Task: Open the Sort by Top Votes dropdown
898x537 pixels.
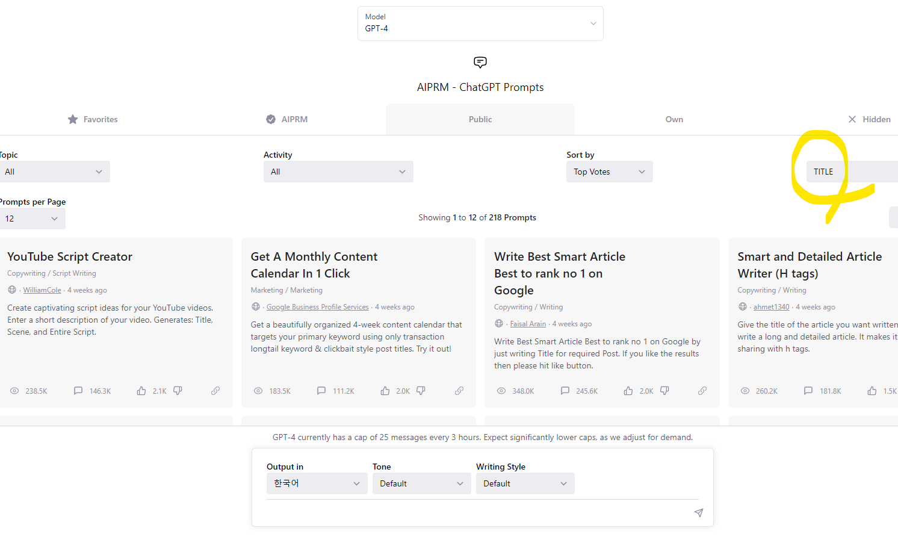Action: tap(609, 172)
